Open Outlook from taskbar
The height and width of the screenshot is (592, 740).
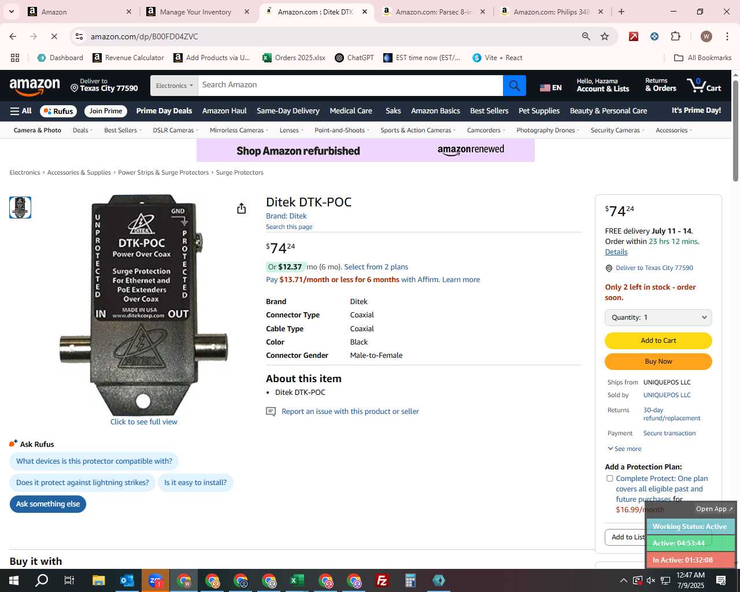pyautogui.click(x=127, y=580)
